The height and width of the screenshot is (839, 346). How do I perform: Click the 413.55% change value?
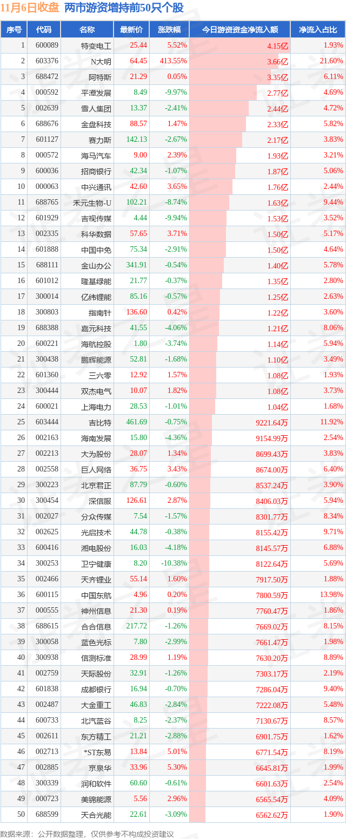tap(174, 61)
